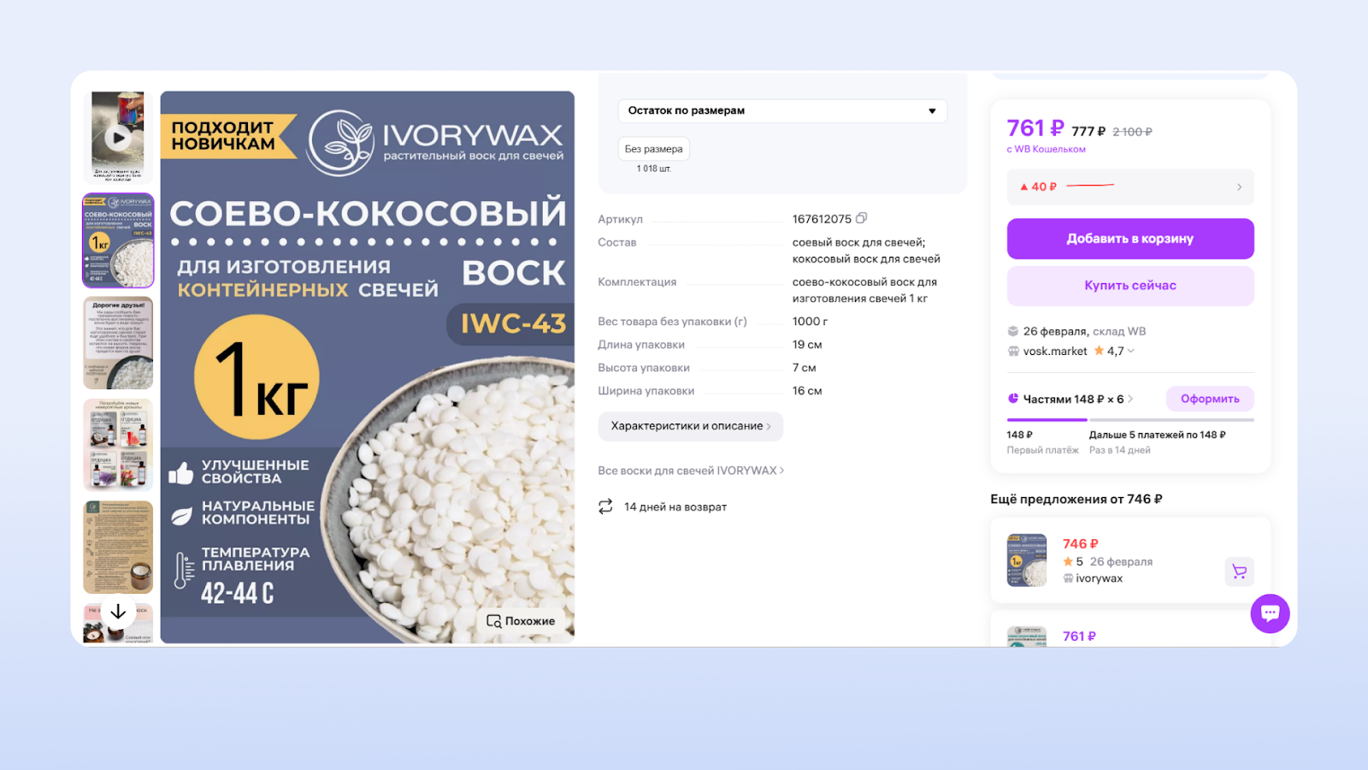Expand the 40 ₽ price change row
This screenshot has height=770, width=1368.
pyautogui.click(x=1130, y=187)
